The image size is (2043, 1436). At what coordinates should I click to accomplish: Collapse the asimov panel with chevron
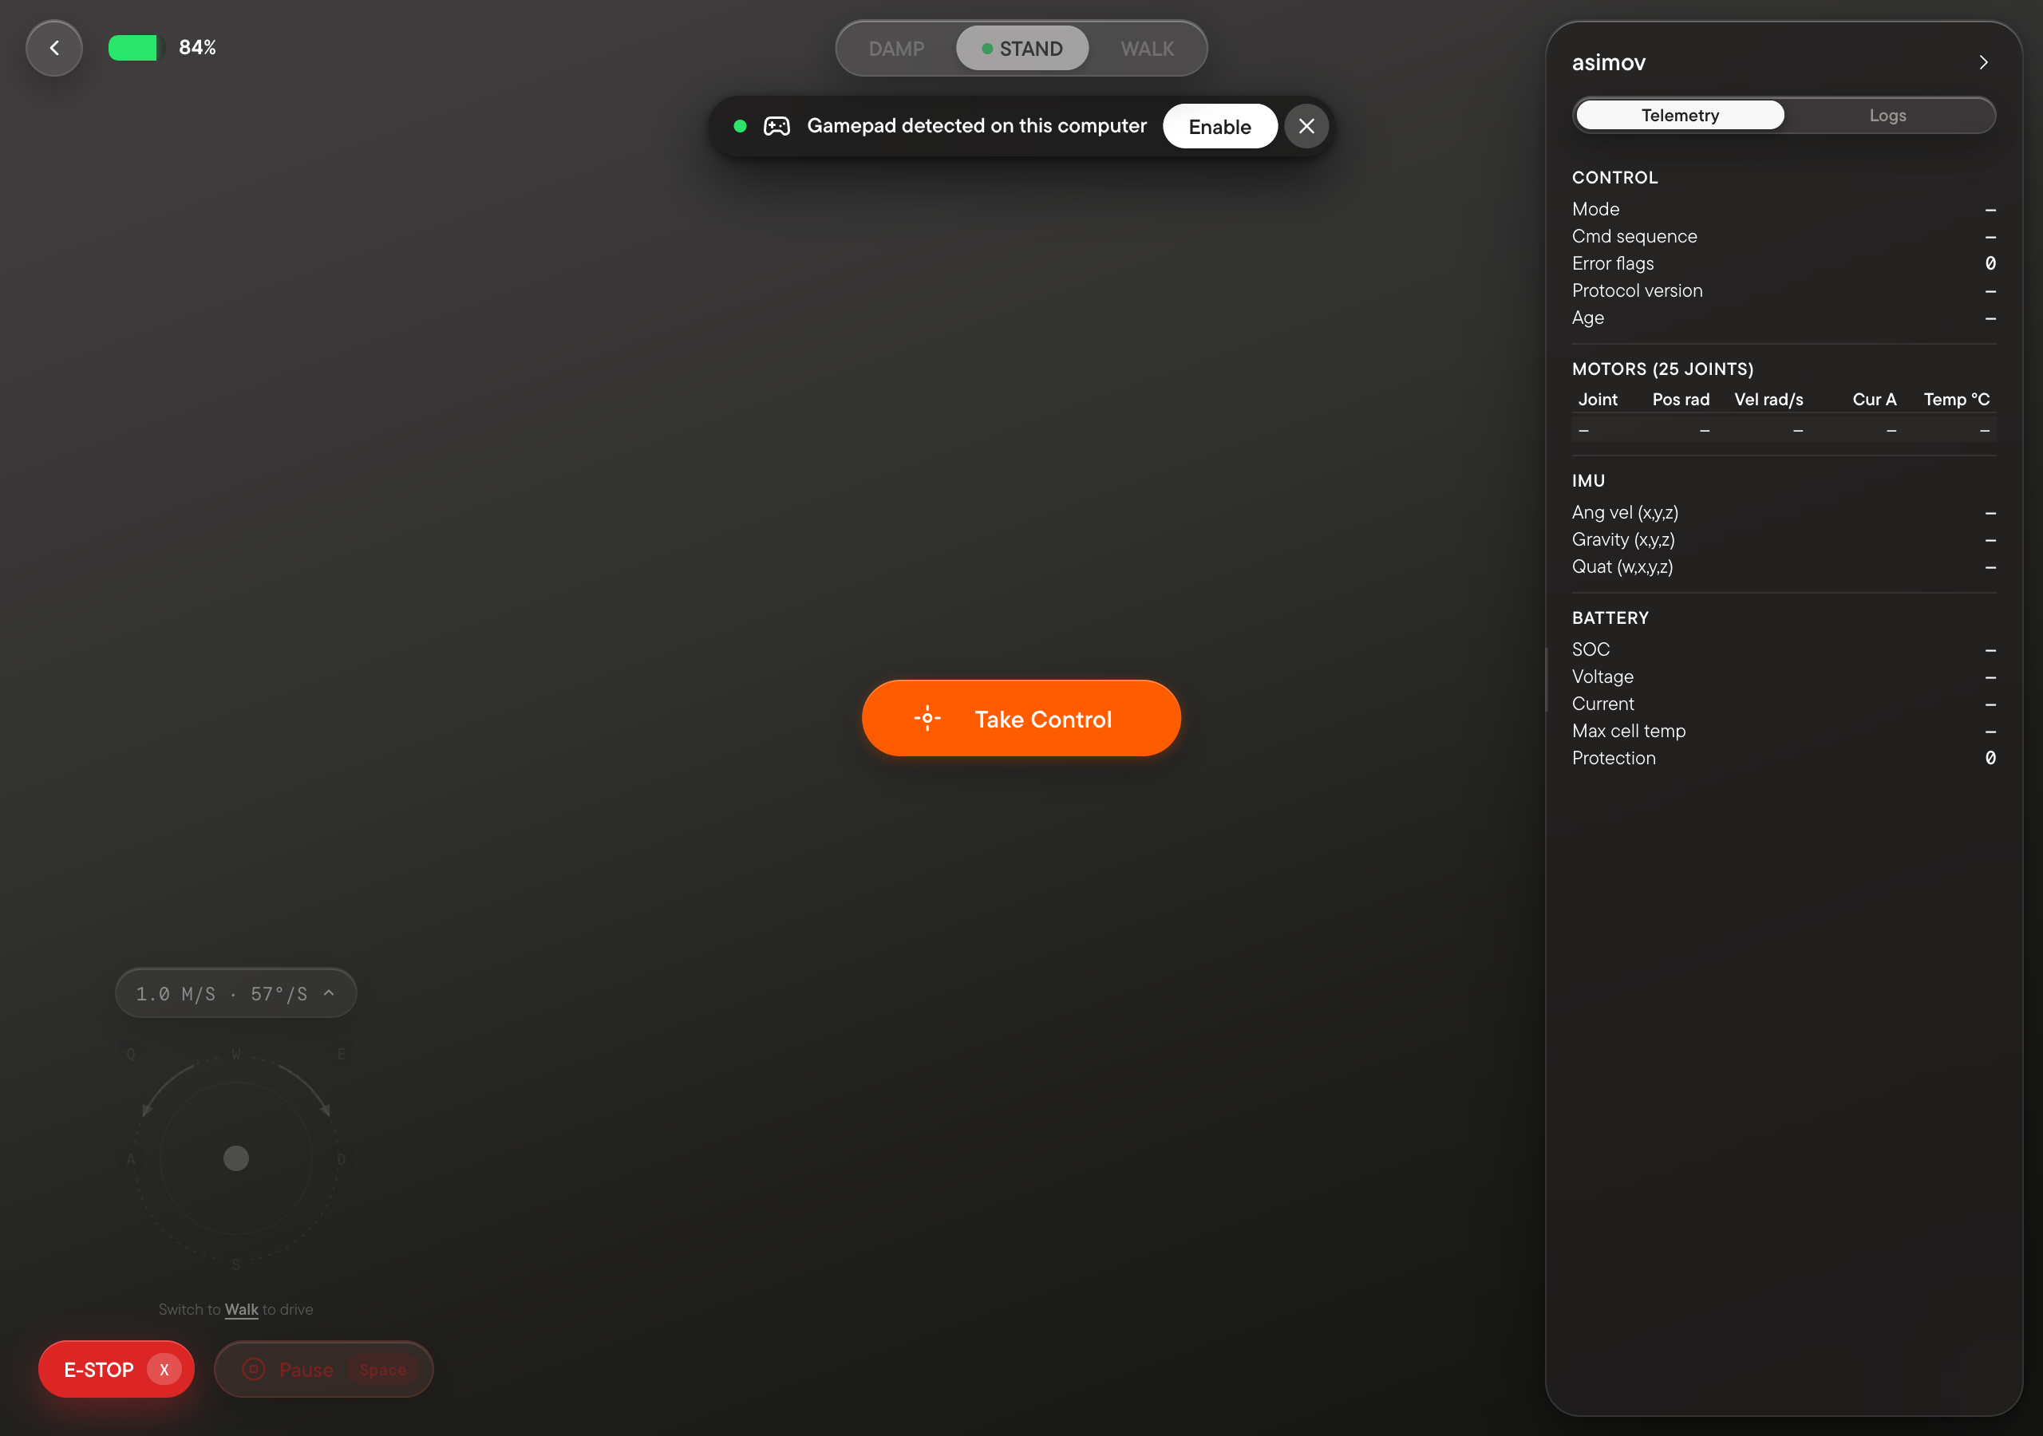coord(1983,62)
